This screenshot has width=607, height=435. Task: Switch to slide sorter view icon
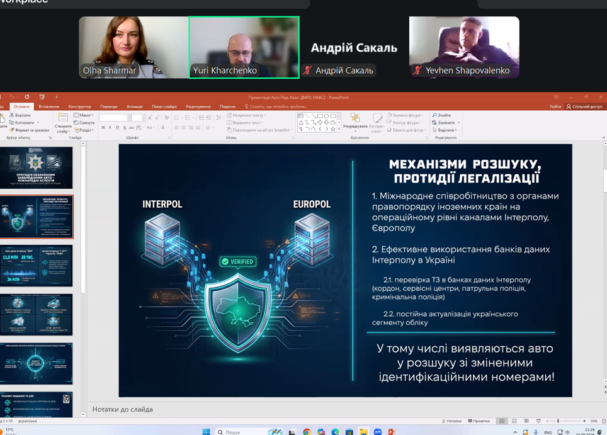click(x=514, y=421)
